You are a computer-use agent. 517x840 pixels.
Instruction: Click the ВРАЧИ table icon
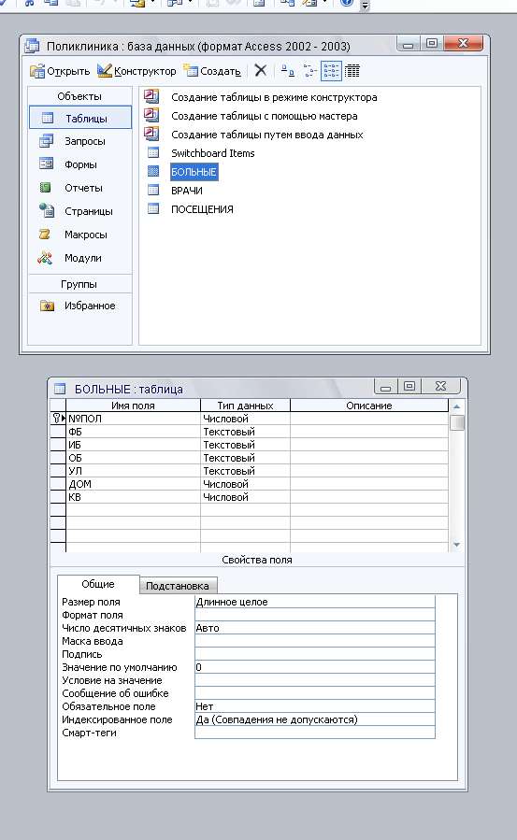[x=153, y=190]
